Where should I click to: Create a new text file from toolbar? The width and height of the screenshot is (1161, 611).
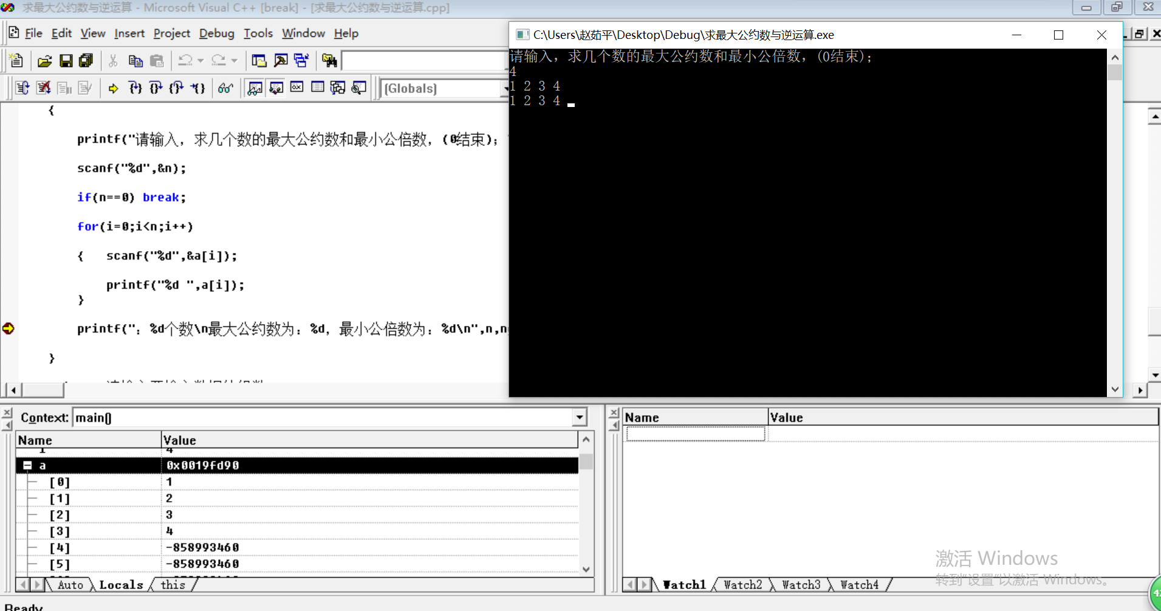[x=16, y=61]
